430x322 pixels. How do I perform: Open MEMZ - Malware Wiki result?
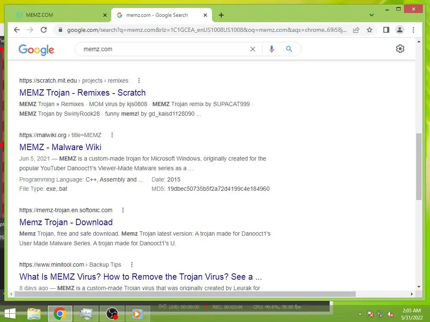pos(60,147)
